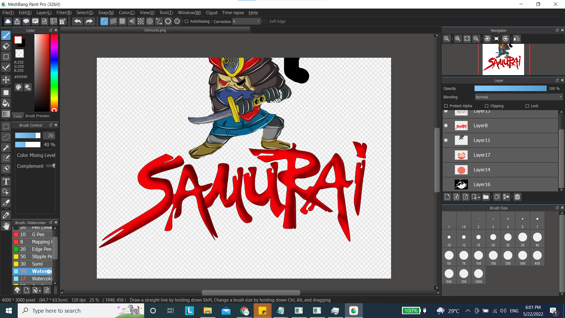Zoom out using the Navigator magnifier minus

tap(476, 39)
